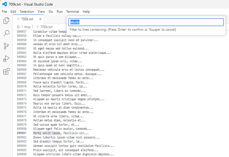The height and width of the screenshot is (157, 229).
Task: Click line 'Aliquam ultricies libero vitae dignissim dapibus...'
Action: (x=74, y=154)
